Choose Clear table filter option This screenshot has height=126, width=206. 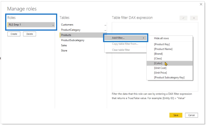[x=125, y=50]
